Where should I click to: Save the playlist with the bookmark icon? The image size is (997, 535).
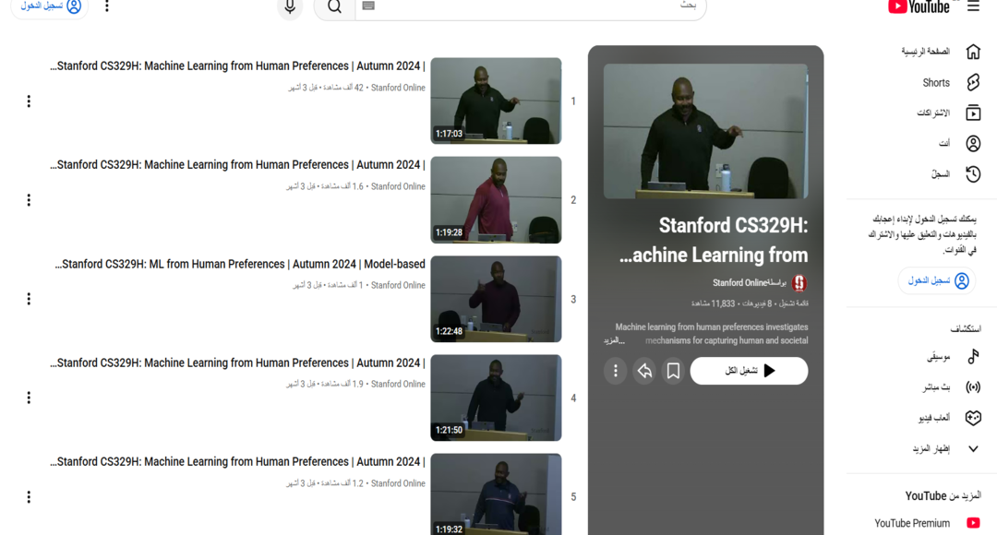[673, 370]
